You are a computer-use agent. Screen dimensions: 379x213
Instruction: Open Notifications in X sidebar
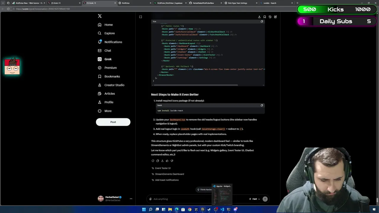pyautogui.click(x=110, y=42)
